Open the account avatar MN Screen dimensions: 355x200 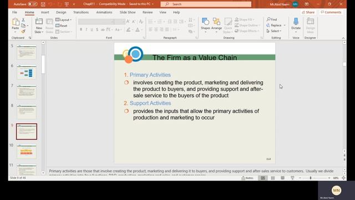295,4
